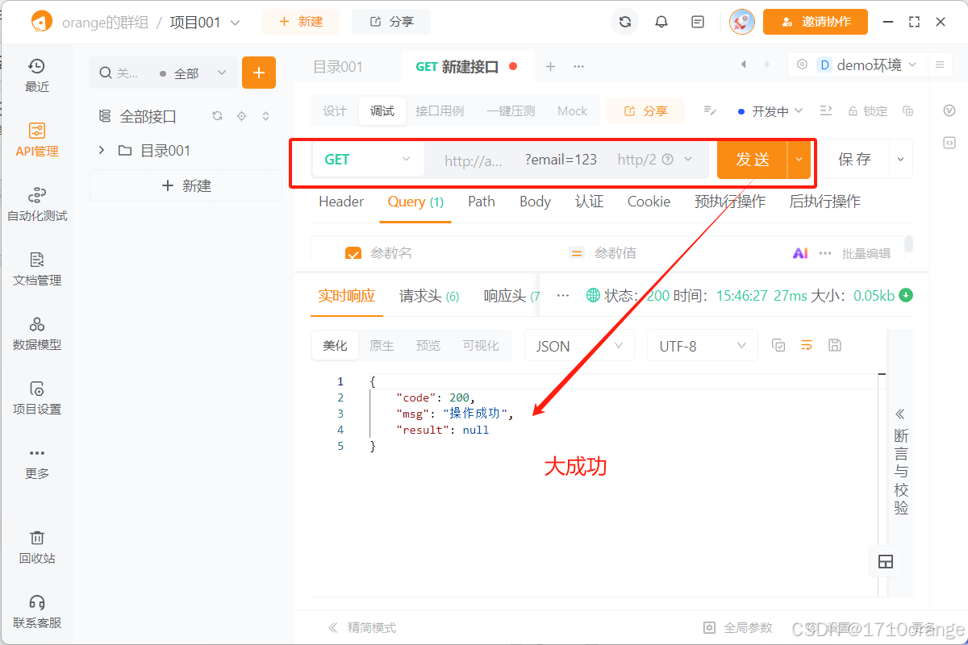Open 数据模型 from the left sidebar
The width and height of the screenshot is (968, 645).
click(x=36, y=333)
